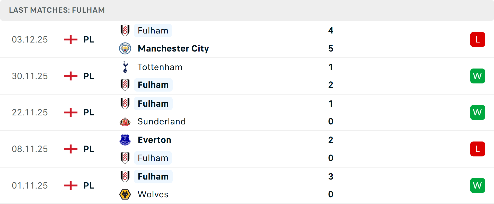
Task: Click the red L badge for the Manchester City match
Action: click(x=478, y=39)
